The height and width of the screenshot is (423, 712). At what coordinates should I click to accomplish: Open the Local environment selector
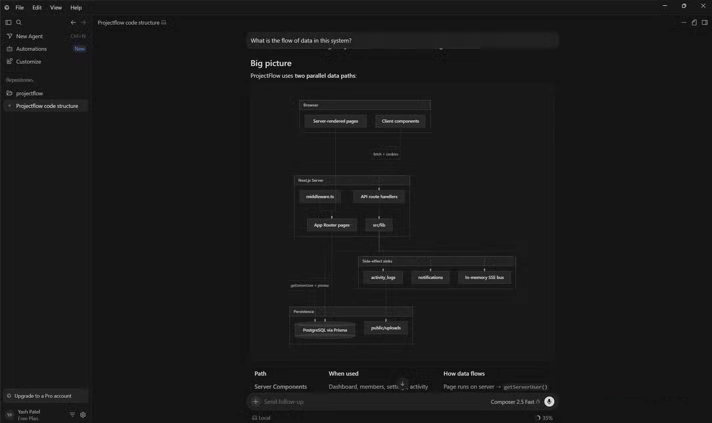[261, 417]
